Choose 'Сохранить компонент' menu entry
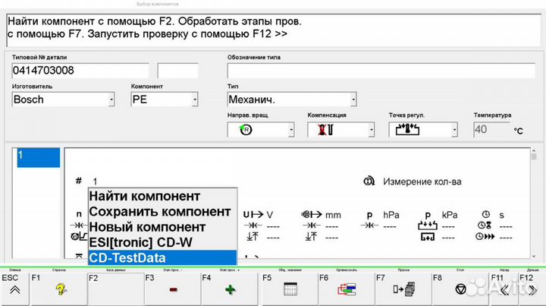The height and width of the screenshot is (306, 546). pyautogui.click(x=162, y=212)
